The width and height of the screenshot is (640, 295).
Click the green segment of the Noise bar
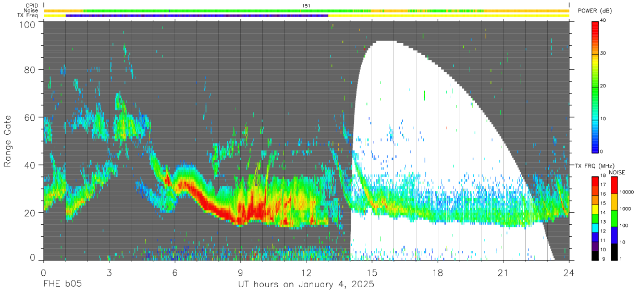(219, 10)
